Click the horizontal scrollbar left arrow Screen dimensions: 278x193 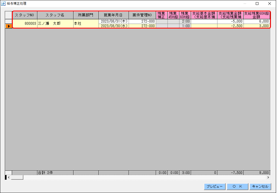tap(9, 178)
